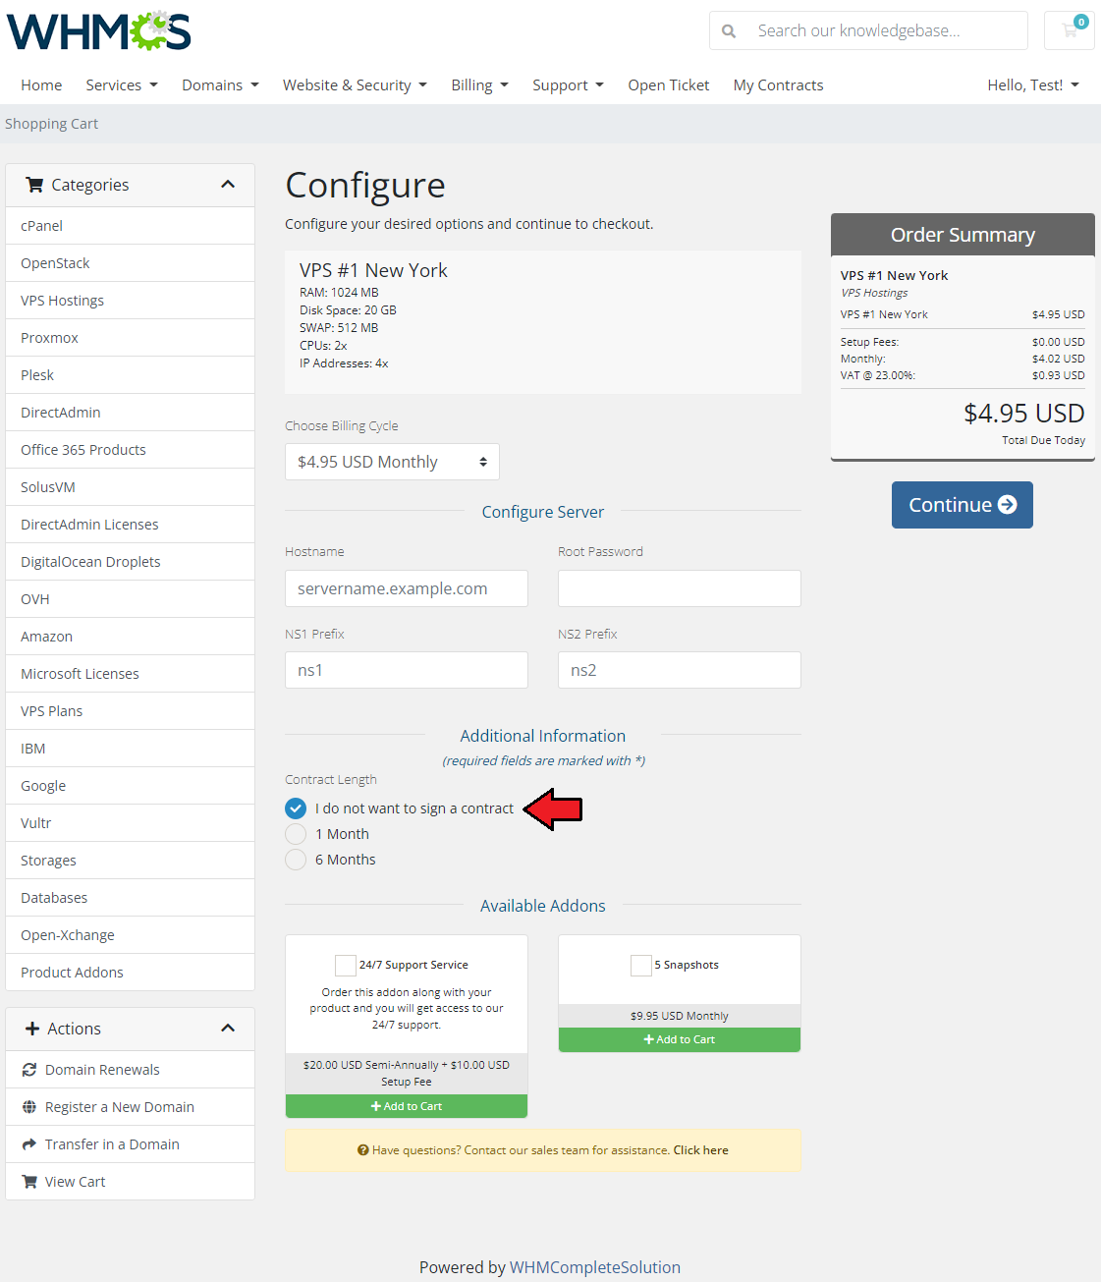Click the knowledgebase search magnifier icon
Screen dimensions: 1101x1282
point(729,31)
